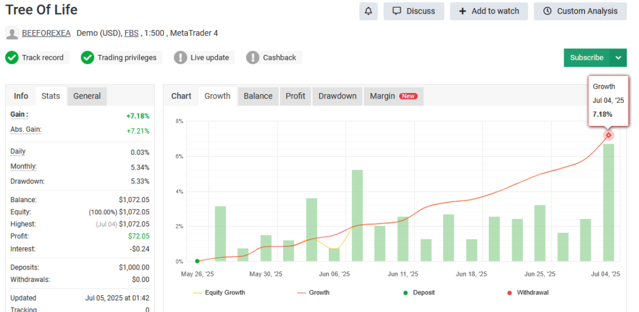
Task: Click the BEEFOREXEA user avatar icon
Action: [12, 33]
